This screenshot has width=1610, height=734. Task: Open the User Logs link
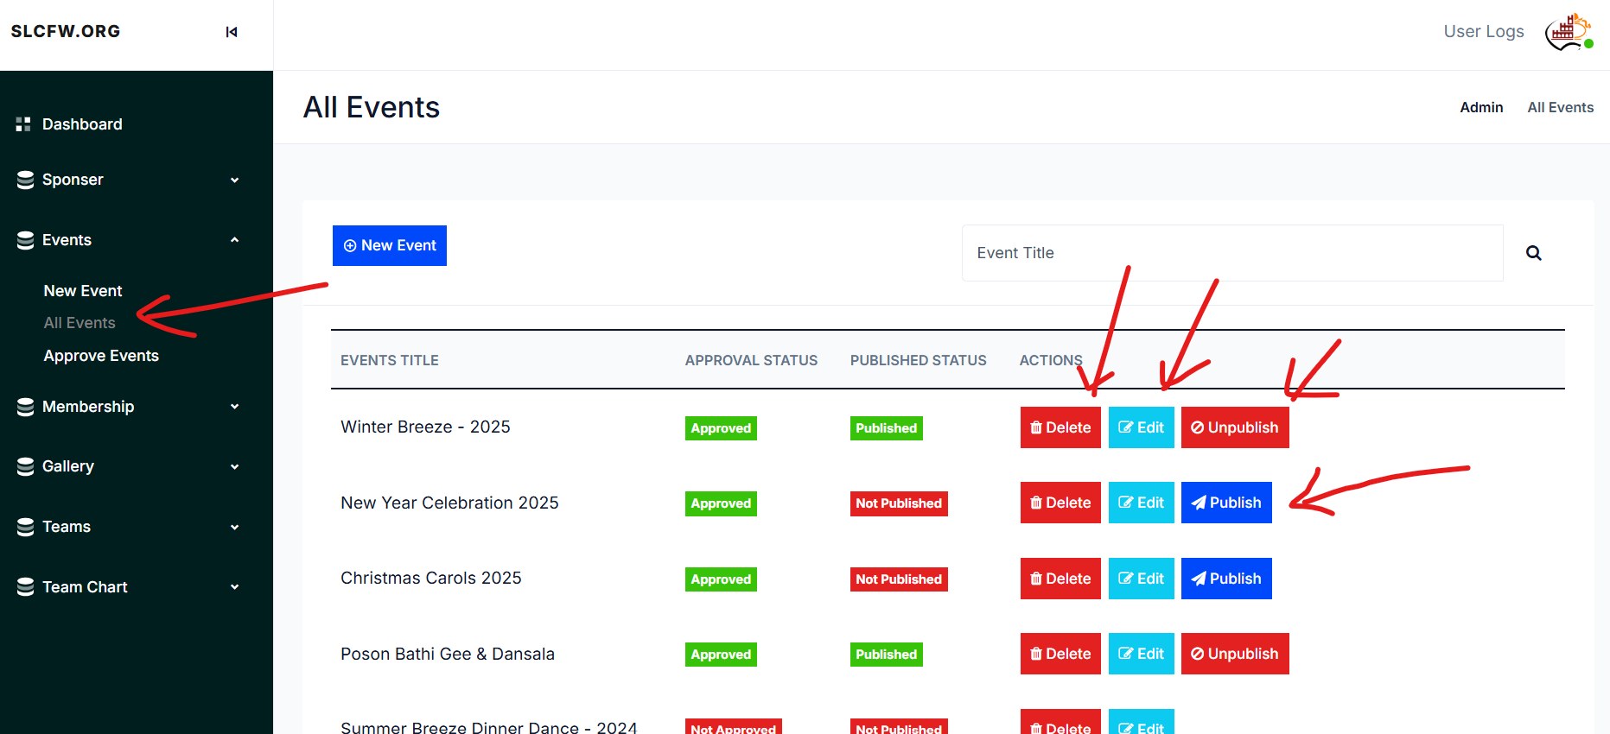[1484, 31]
